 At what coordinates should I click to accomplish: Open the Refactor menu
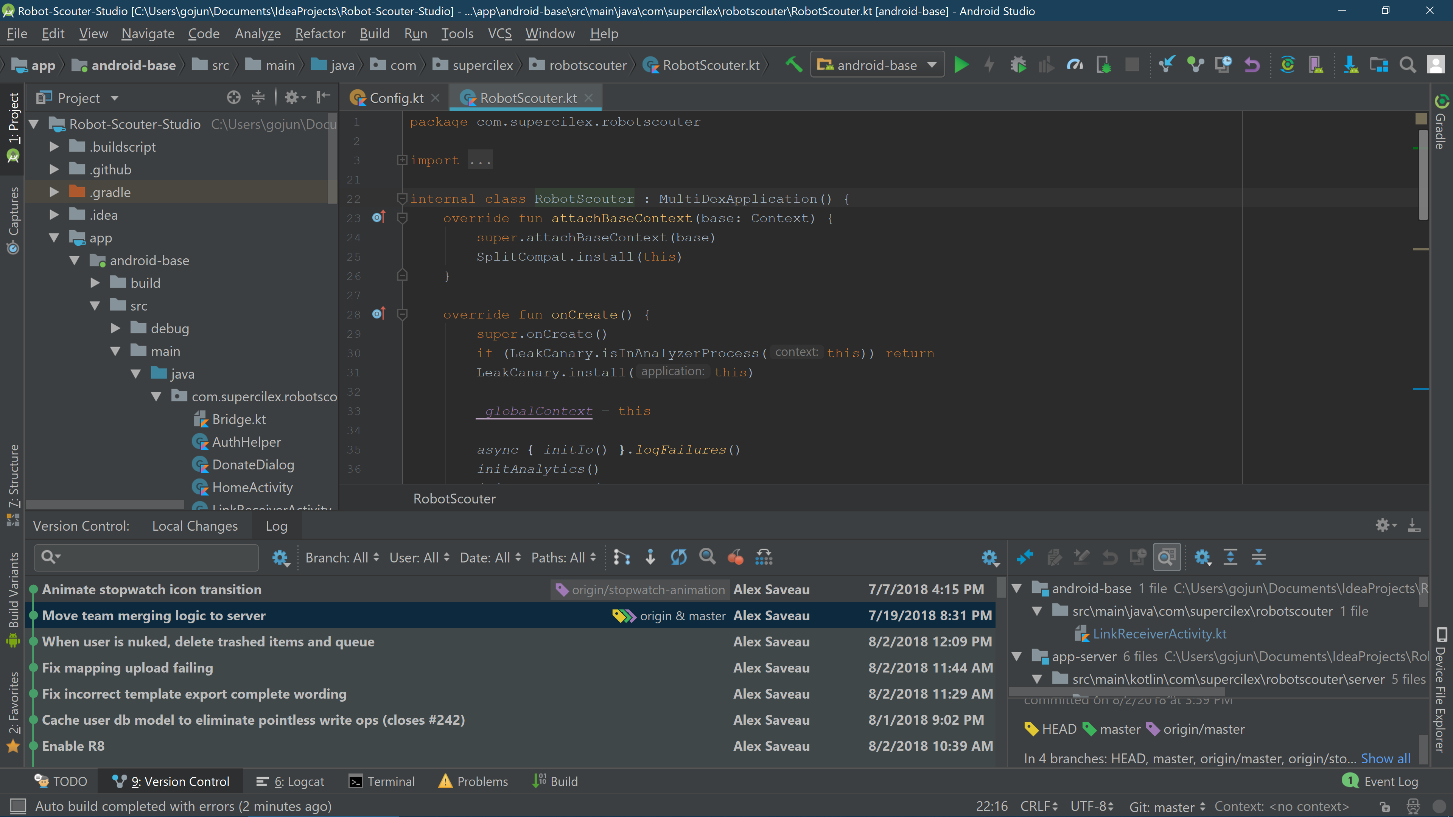click(320, 34)
